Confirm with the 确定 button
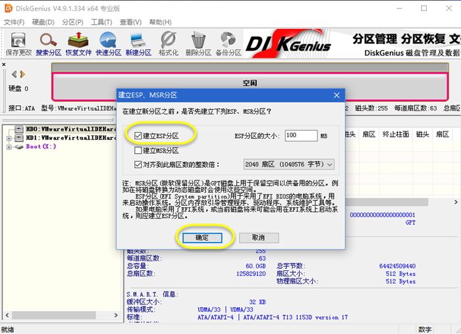This screenshot has height=334, width=461. (202, 238)
